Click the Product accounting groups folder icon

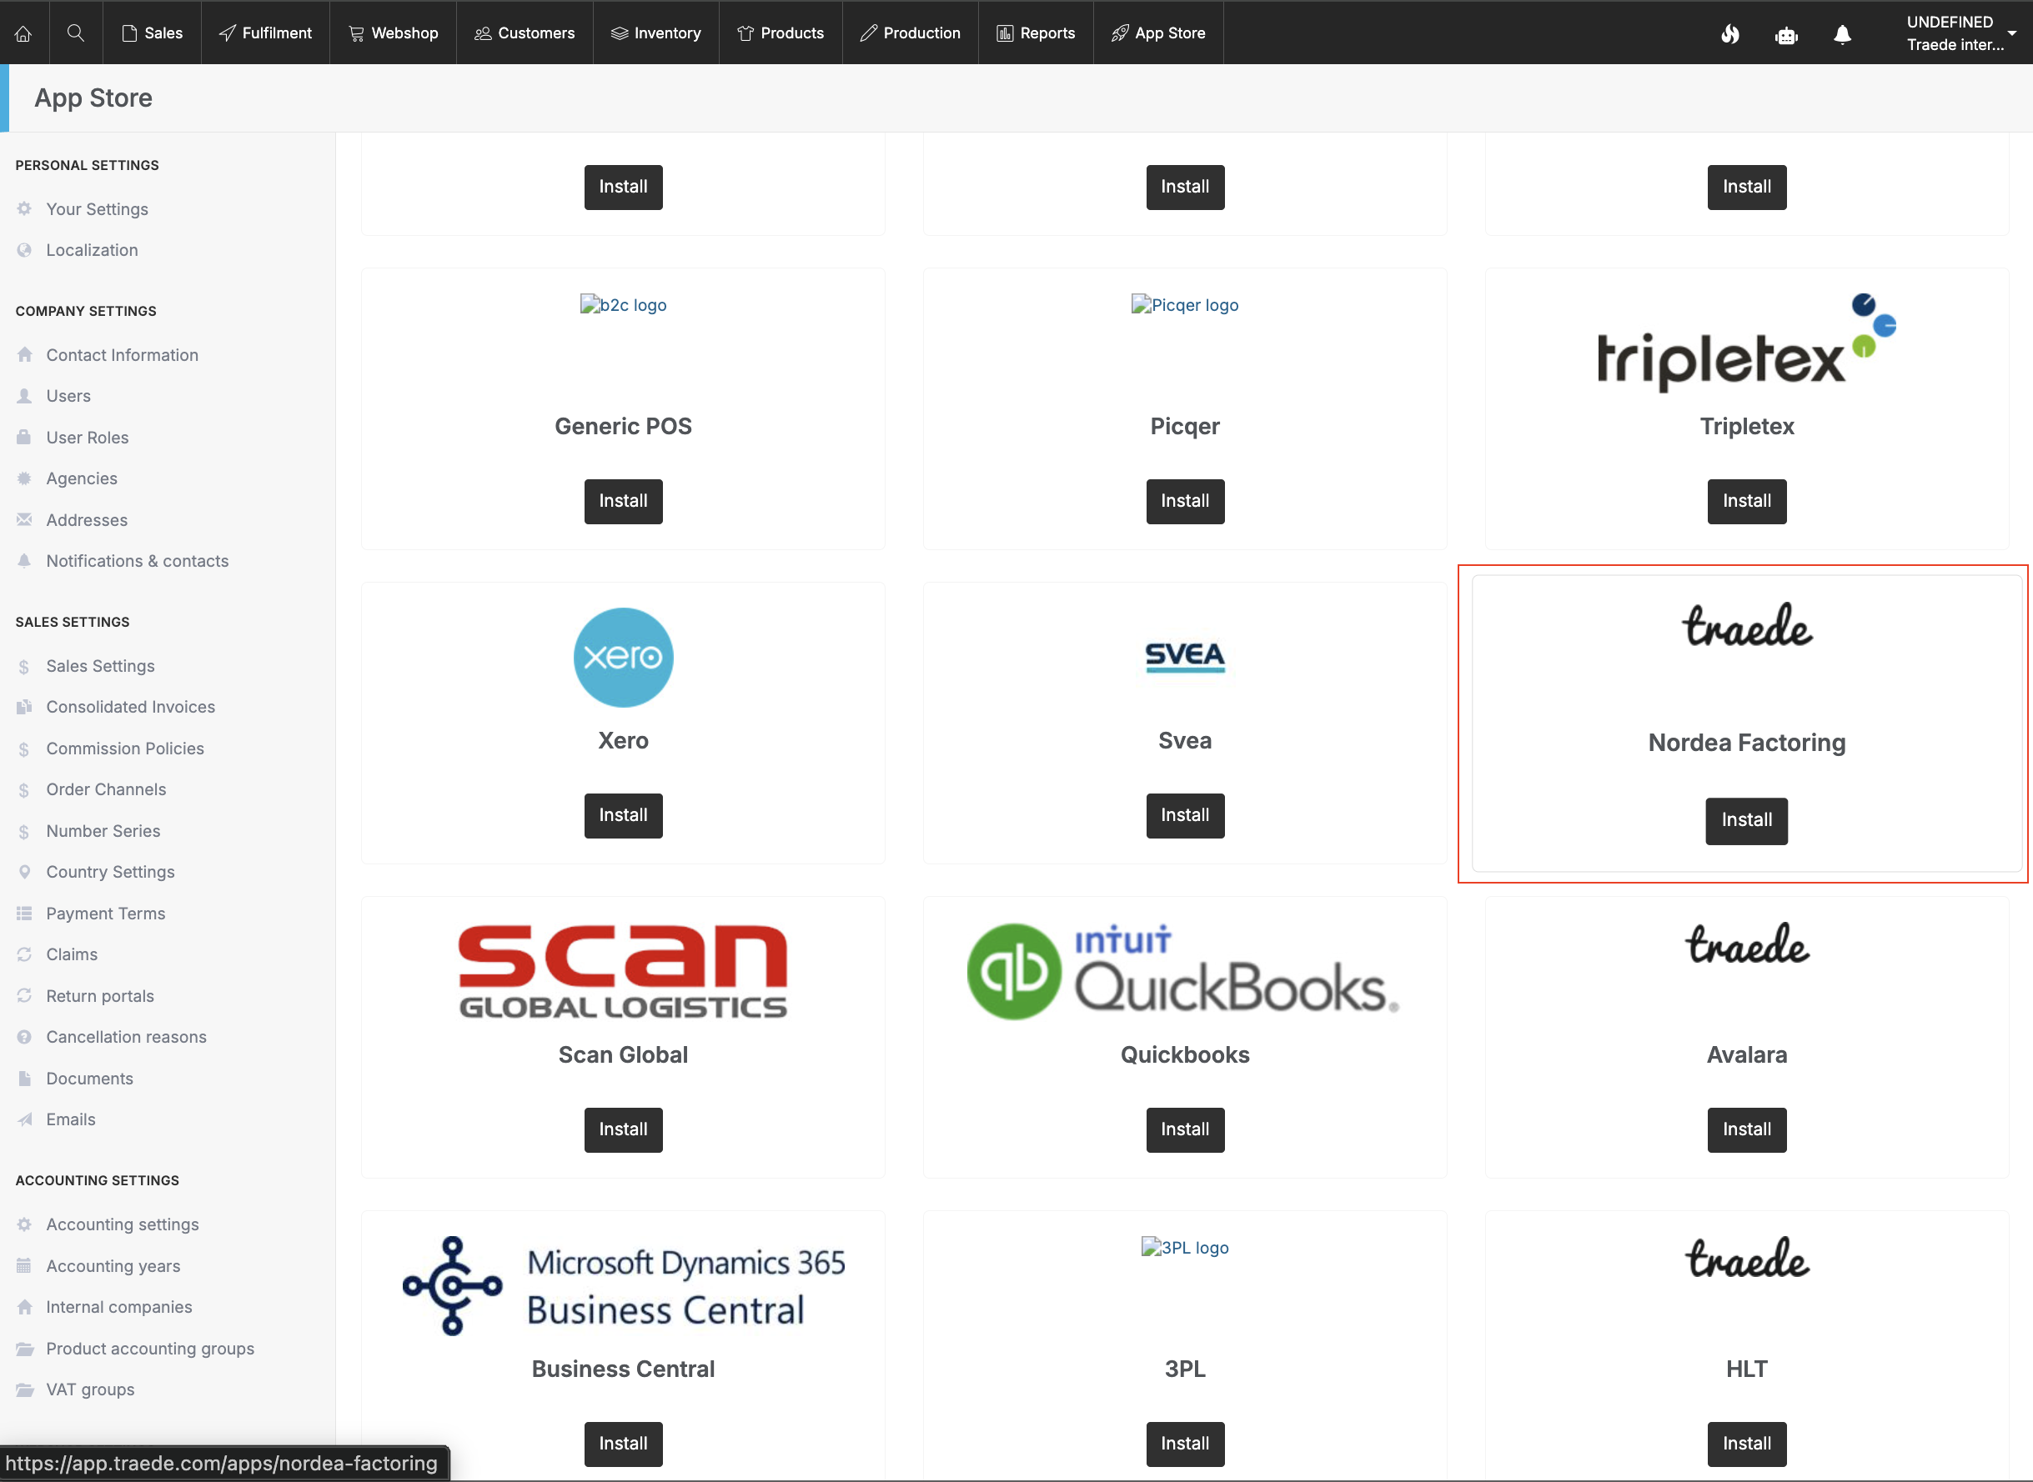click(x=24, y=1349)
